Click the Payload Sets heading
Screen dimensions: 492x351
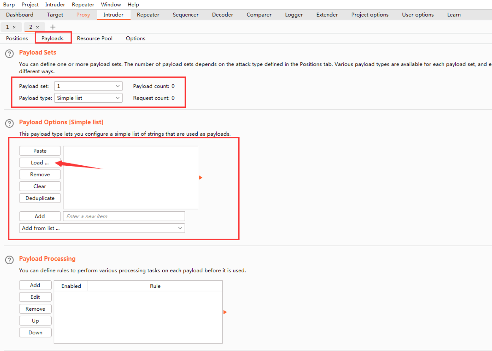click(38, 52)
